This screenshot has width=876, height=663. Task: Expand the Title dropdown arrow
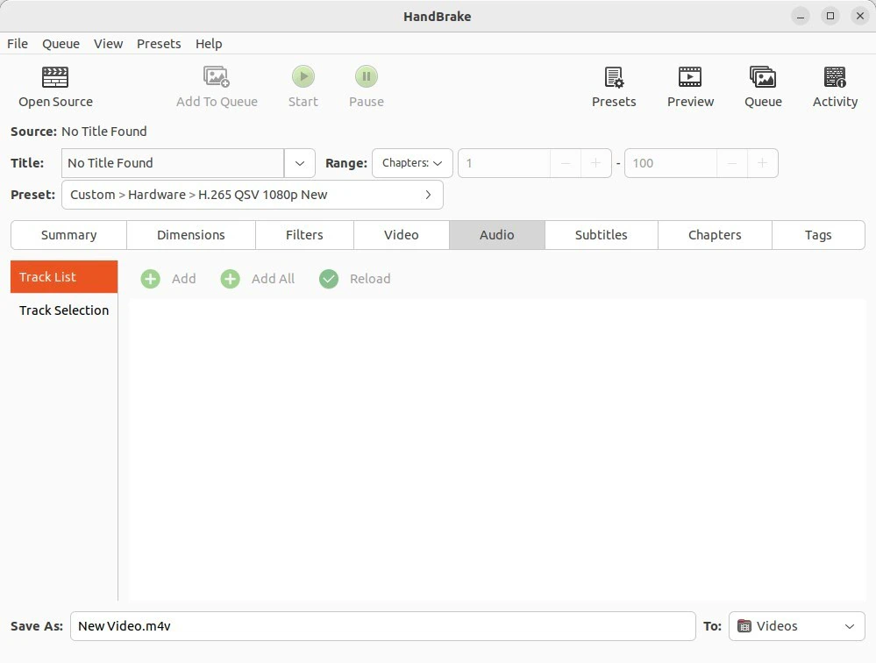click(299, 163)
